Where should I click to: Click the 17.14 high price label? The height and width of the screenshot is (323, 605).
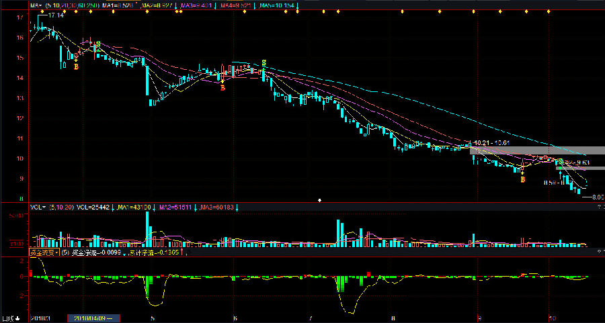coord(55,15)
